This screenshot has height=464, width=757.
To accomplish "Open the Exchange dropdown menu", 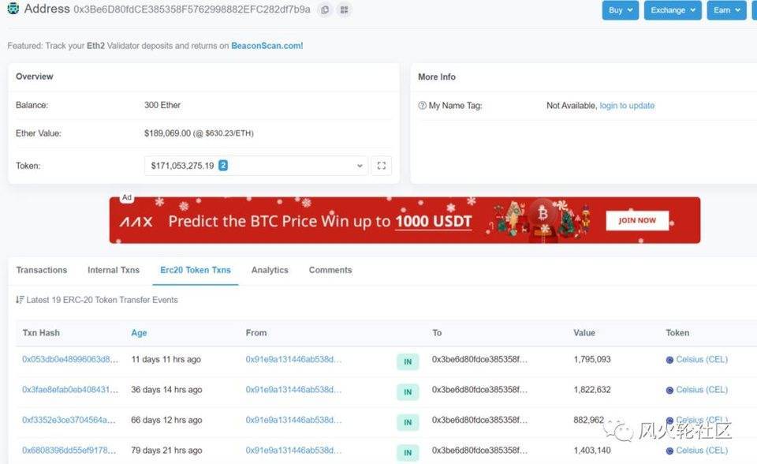I will coord(673,10).
